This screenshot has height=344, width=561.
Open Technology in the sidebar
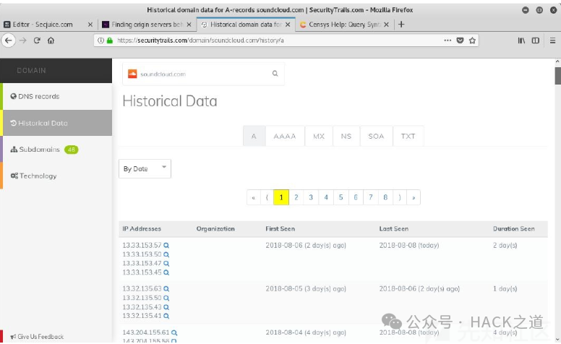click(x=57, y=176)
